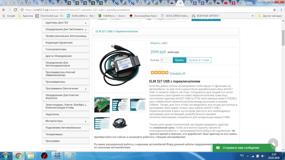Image resolution: width=285 pixels, height=160 pixels.
Task: Expand the Адаптеры Для ГБО submenu
Action: [x=86, y=23]
